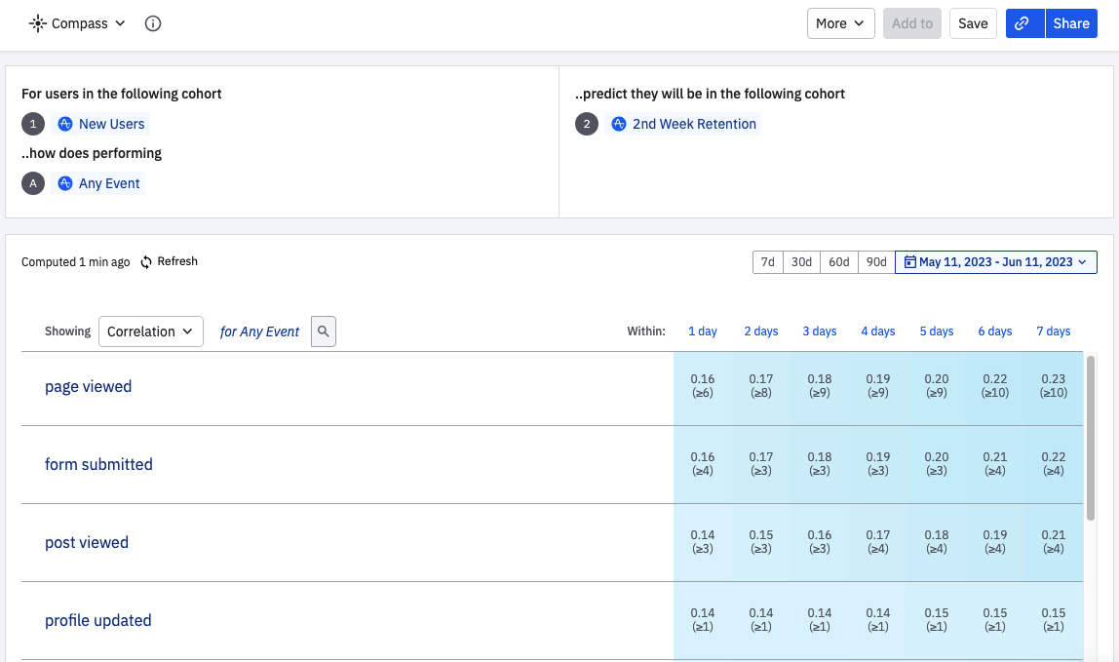Save the chart
1119x662 pixels.
click(x=973, y=23)
